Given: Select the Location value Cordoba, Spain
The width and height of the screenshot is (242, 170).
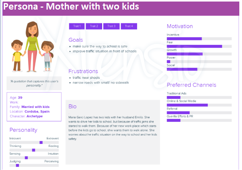Looking at the screenshot, I should pyautogui.click(x=37, y=111).
